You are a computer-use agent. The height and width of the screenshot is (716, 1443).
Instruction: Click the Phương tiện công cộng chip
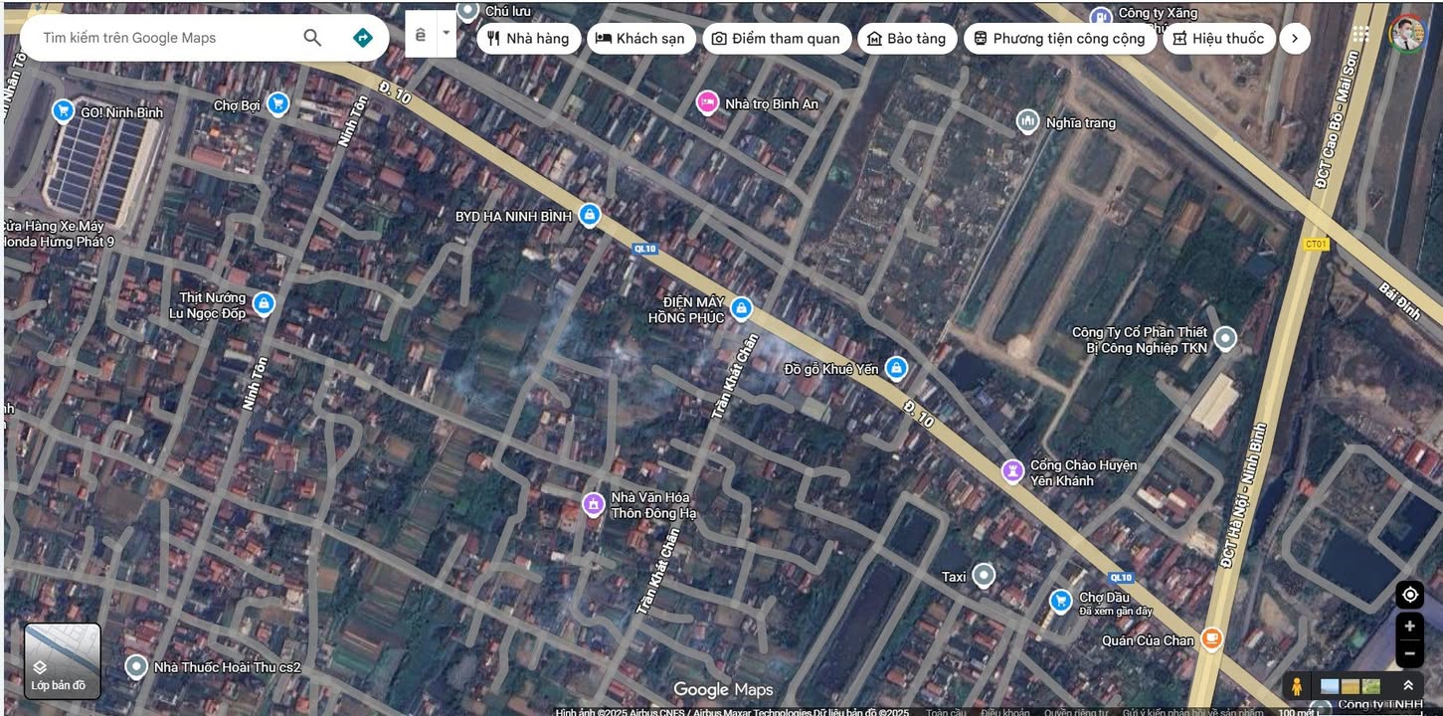pos(1058,39)
